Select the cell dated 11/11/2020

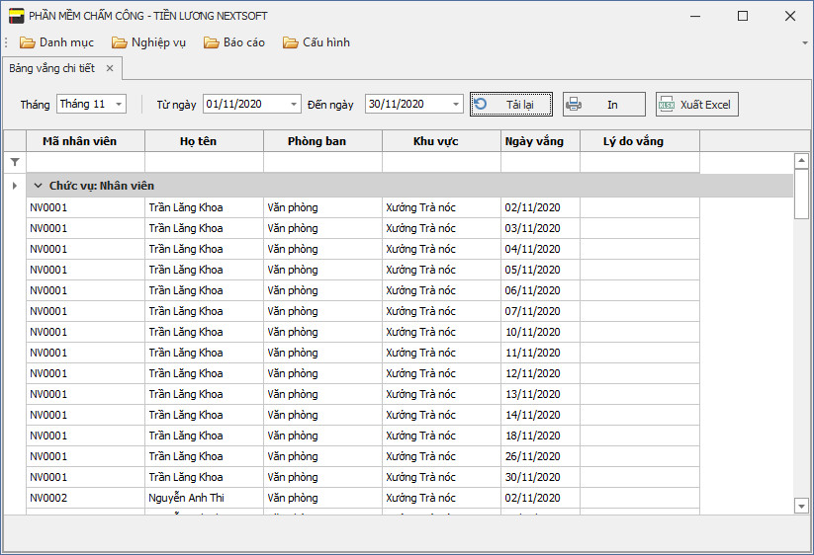540,353
